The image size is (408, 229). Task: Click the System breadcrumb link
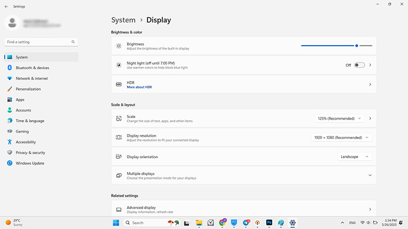pyautogui.click(x=123, y=20)
